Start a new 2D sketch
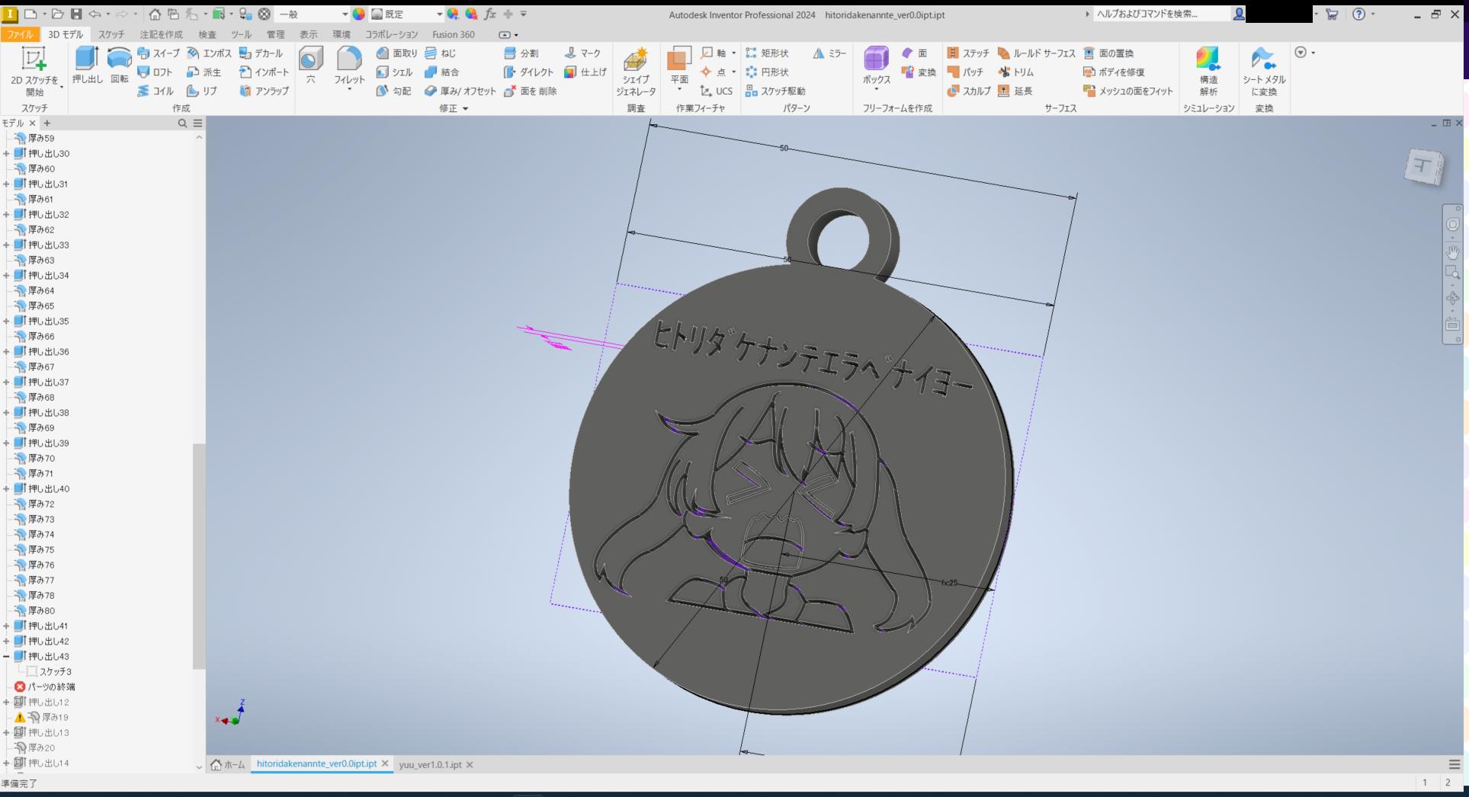The height and width of the screenshot is (797, 1469). [x=34, y=71]
